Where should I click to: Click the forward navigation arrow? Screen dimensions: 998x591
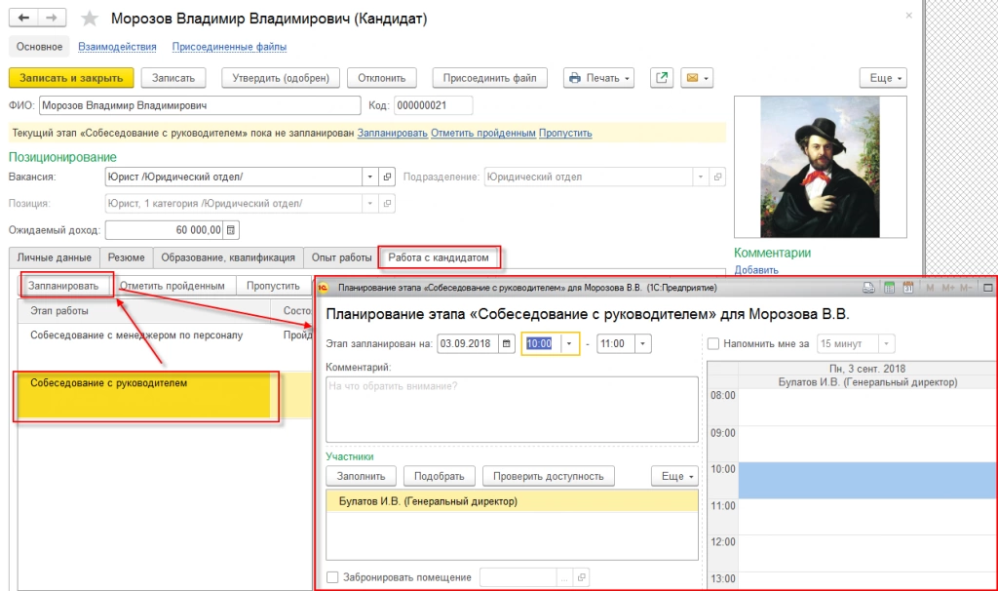[52, 18]
